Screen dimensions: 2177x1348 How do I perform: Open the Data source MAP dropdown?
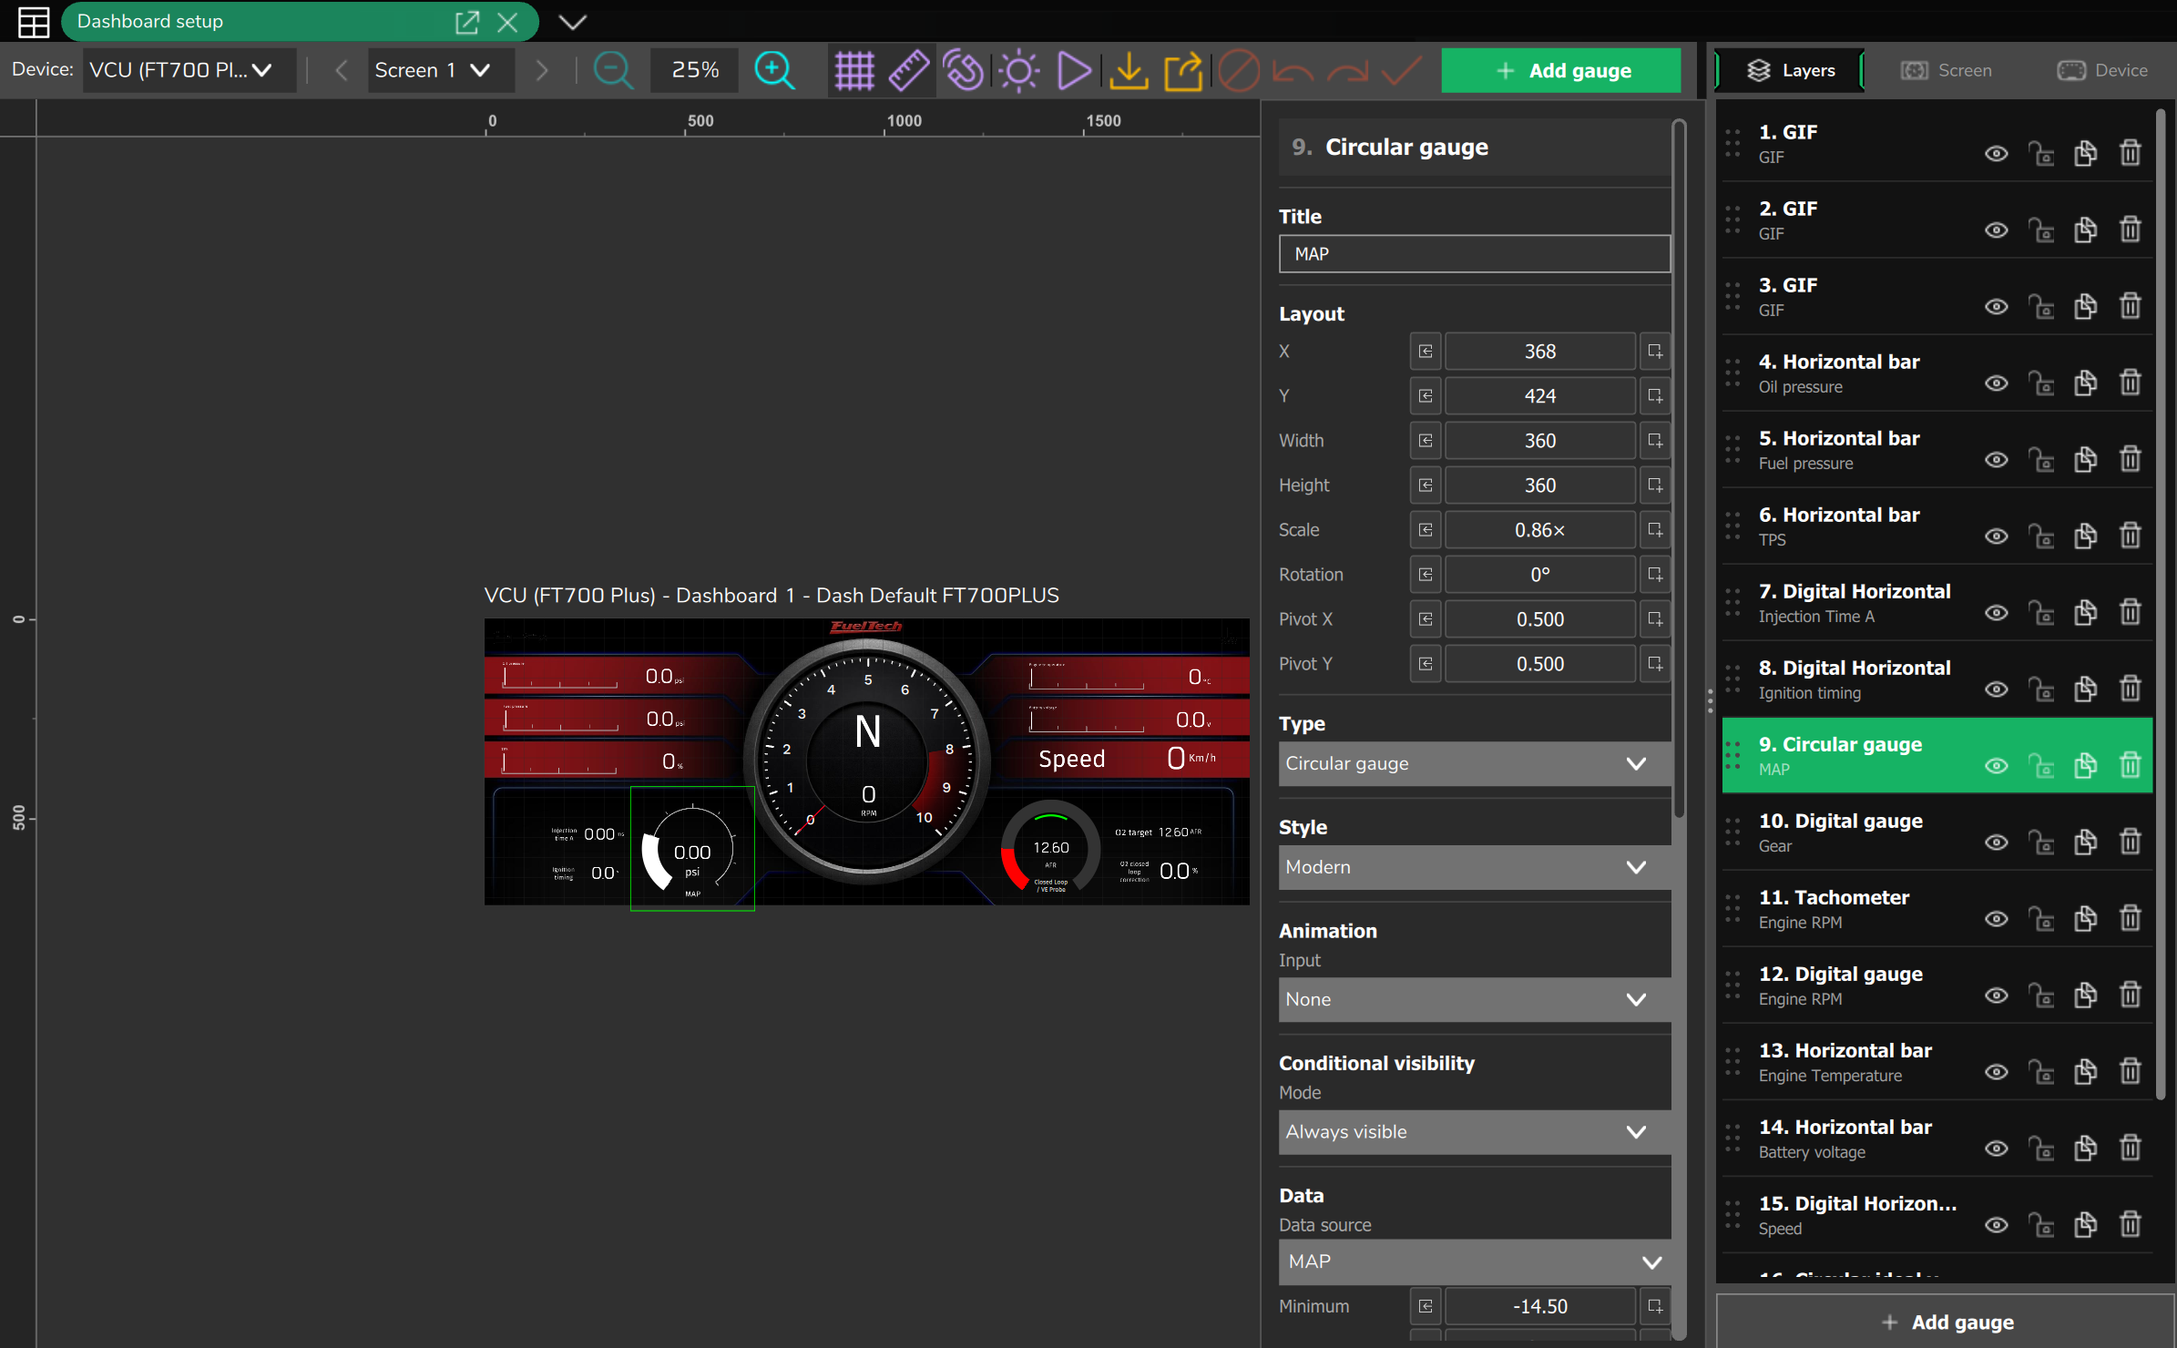(1474, 1261)
